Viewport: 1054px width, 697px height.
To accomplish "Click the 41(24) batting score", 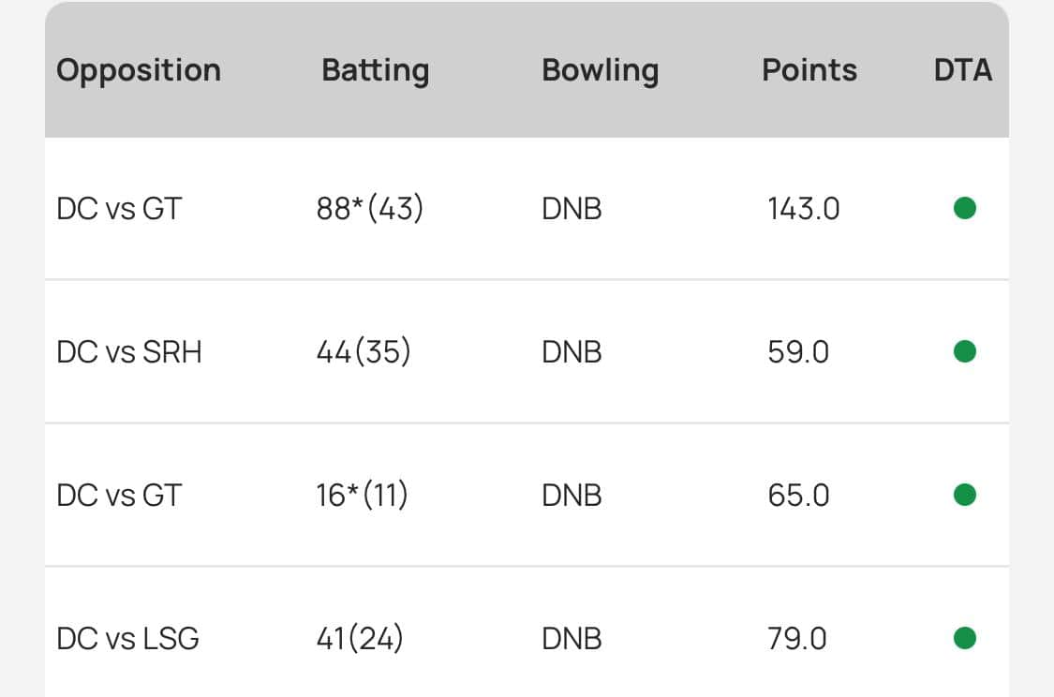I will pos(360,639).
